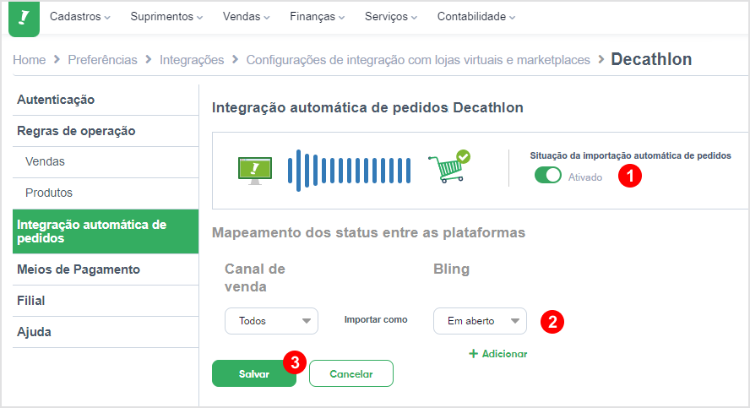Select Regras de operação in sidebar

coord(106,131)
